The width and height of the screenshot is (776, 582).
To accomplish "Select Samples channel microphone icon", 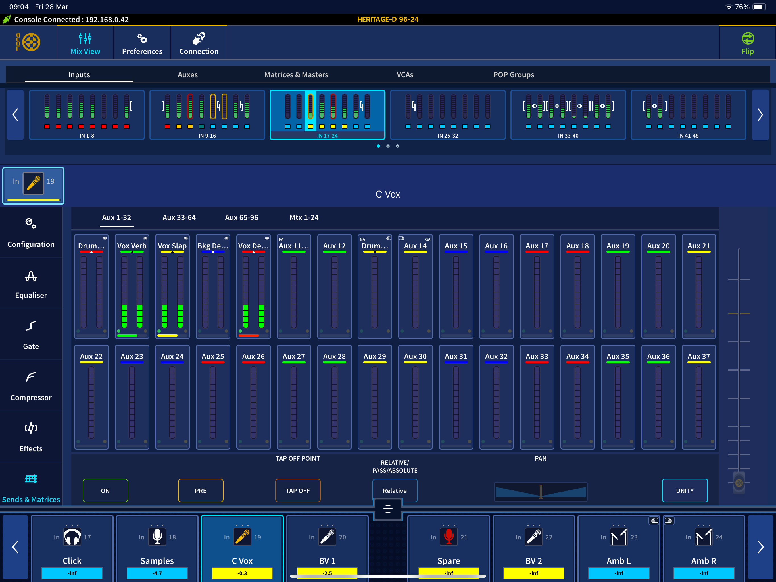I will tap(157, 537).
